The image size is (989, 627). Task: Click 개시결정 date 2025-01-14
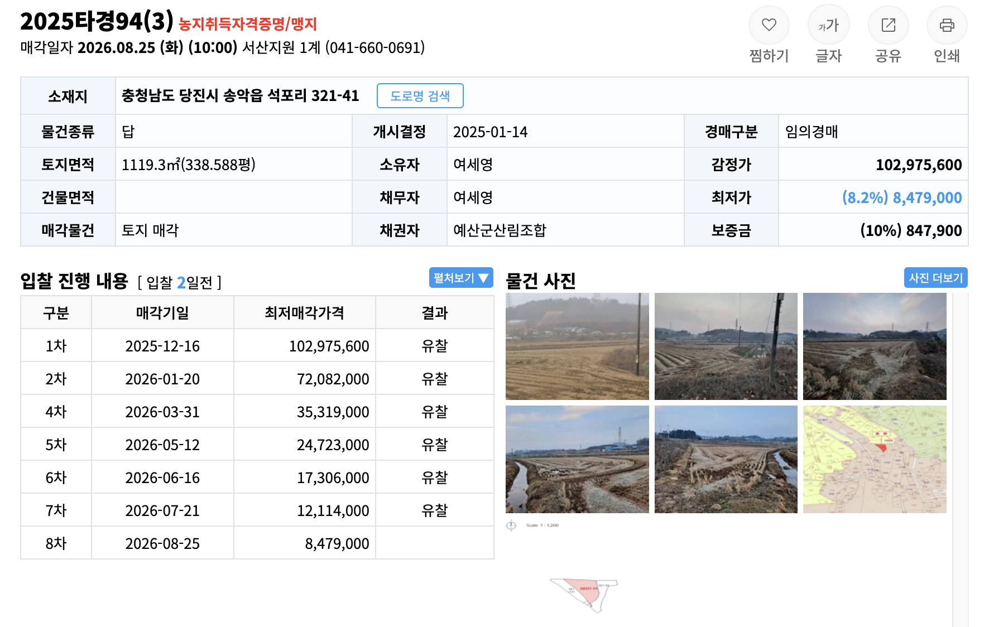pyautogui.click(x=490, y=132)
